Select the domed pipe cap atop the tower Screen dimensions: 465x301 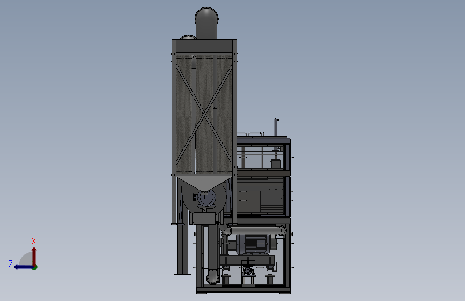click(206, 23)
